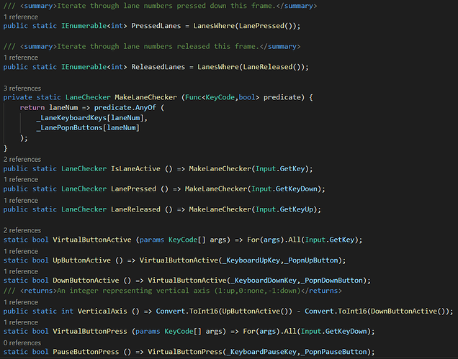Open '1 reference' link above ReleasedLanes
Image resolution: width=458 pixels, height=359 pixels.
pyautogui.click(x=22, y=57)
